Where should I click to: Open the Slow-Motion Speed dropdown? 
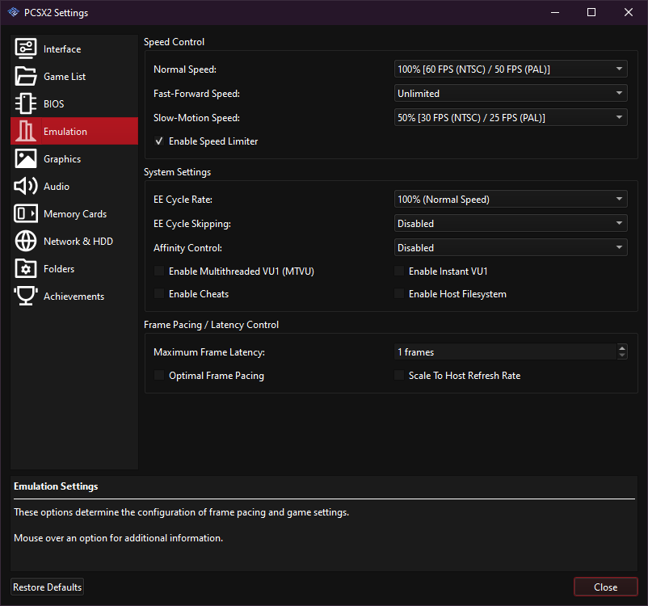click(511, 118)
